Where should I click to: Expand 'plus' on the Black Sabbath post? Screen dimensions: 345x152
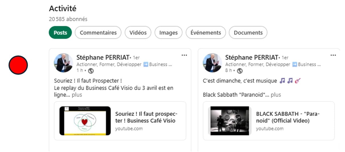coord(276,95)
